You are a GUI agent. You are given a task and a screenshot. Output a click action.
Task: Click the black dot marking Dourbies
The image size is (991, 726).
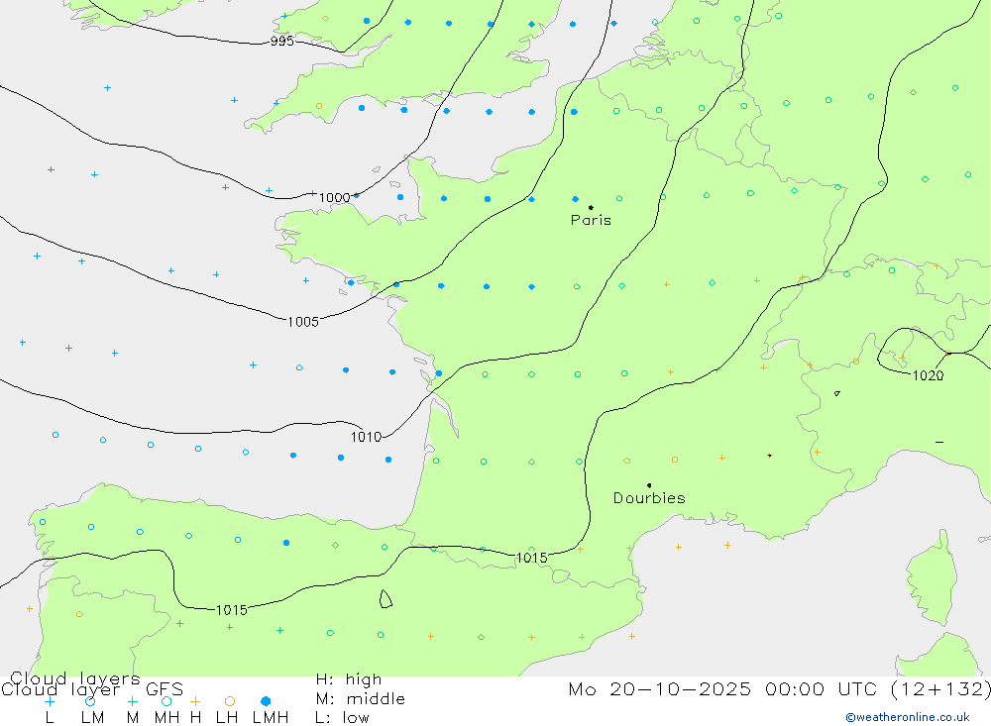click(649, 485)
